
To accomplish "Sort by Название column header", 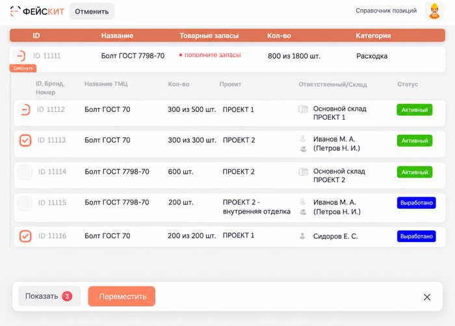I will tap(117, 35).
